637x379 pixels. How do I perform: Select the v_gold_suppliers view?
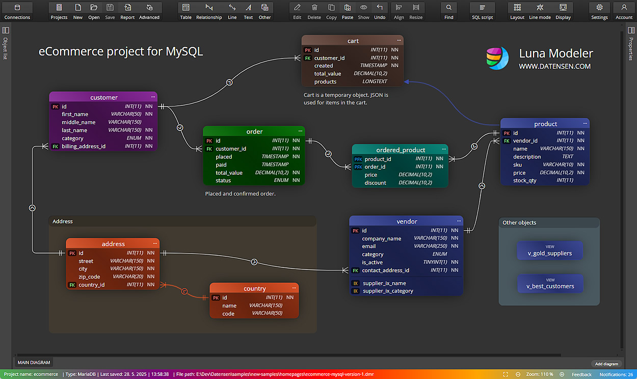(549, 251)
